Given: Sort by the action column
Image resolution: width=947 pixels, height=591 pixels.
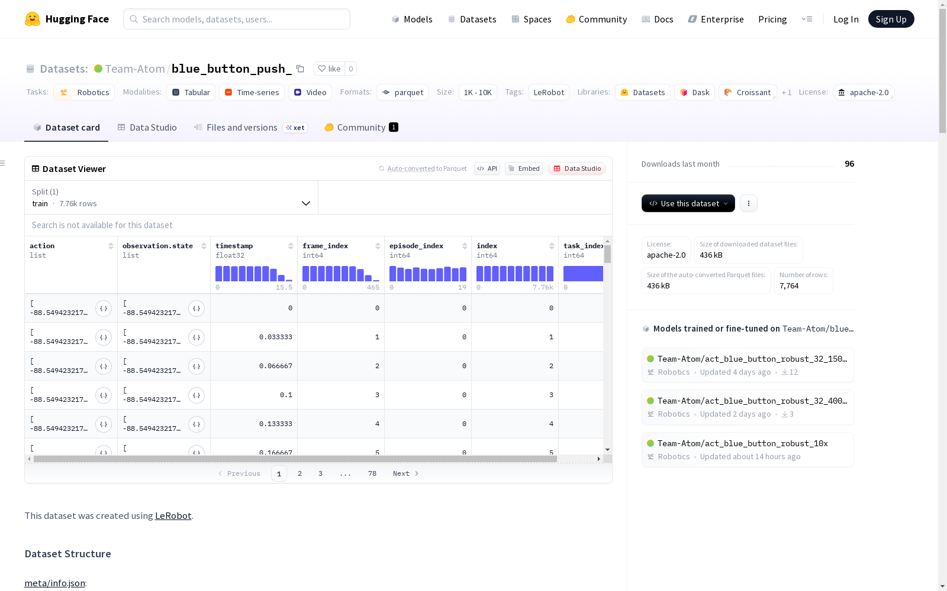Looking at the screenshot, I should click(111, 246).
